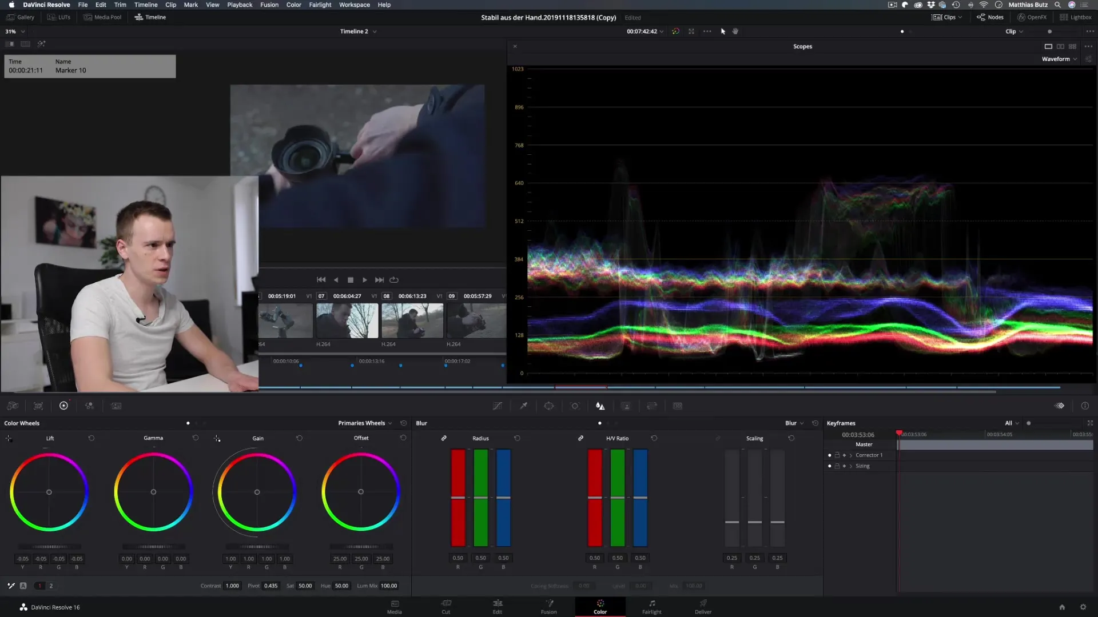
Task: Open the Motion Effects palette icon
Action: [116, 406]
